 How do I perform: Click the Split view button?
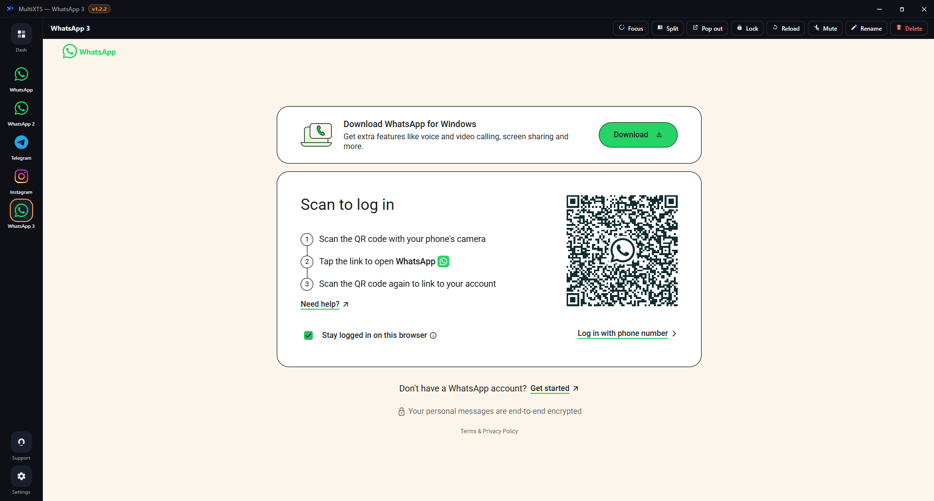click(667, 28)
